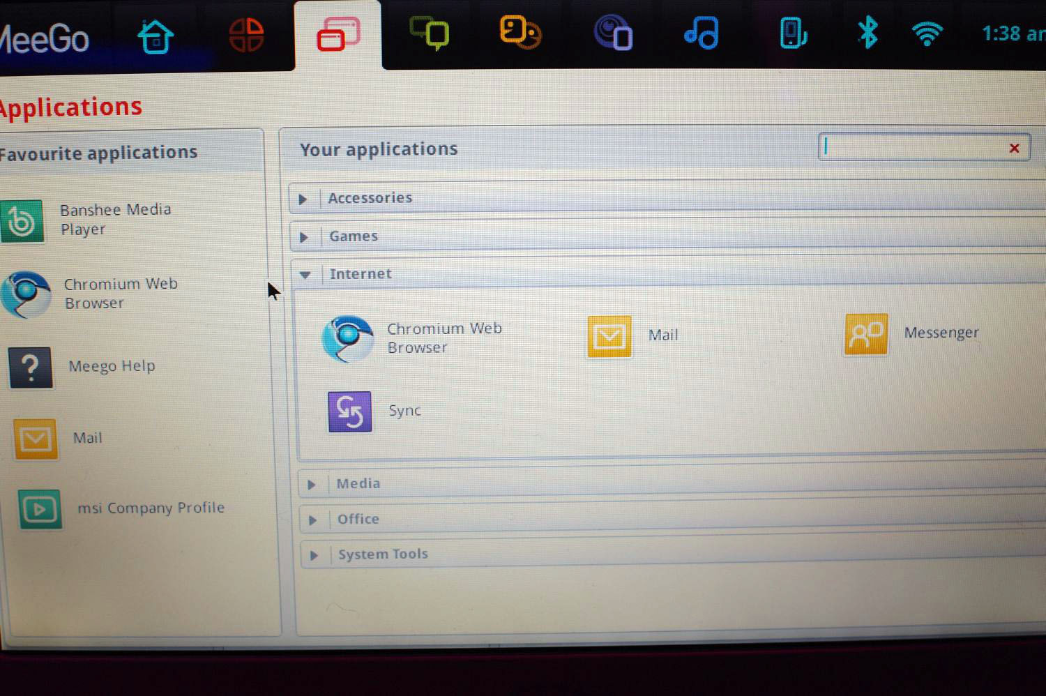Click the Bluetooth icon in top bar

coord(867,32)
